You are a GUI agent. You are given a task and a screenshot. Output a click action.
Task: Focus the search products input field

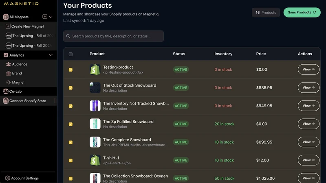pos(114,36)
